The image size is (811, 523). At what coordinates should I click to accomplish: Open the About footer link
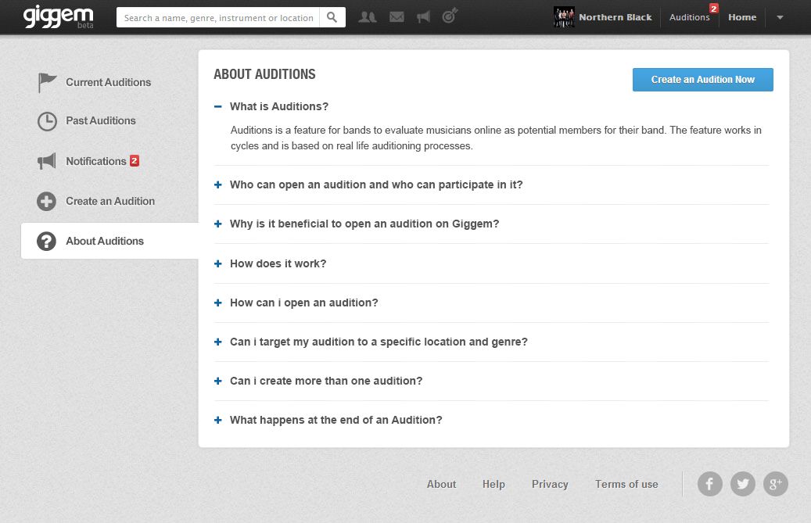442,484
